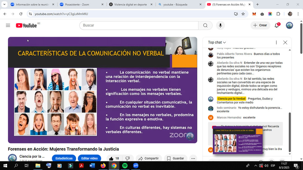Share the video with Compartir
This screenshot has height=170, width=303.
[x=149, y=159]
